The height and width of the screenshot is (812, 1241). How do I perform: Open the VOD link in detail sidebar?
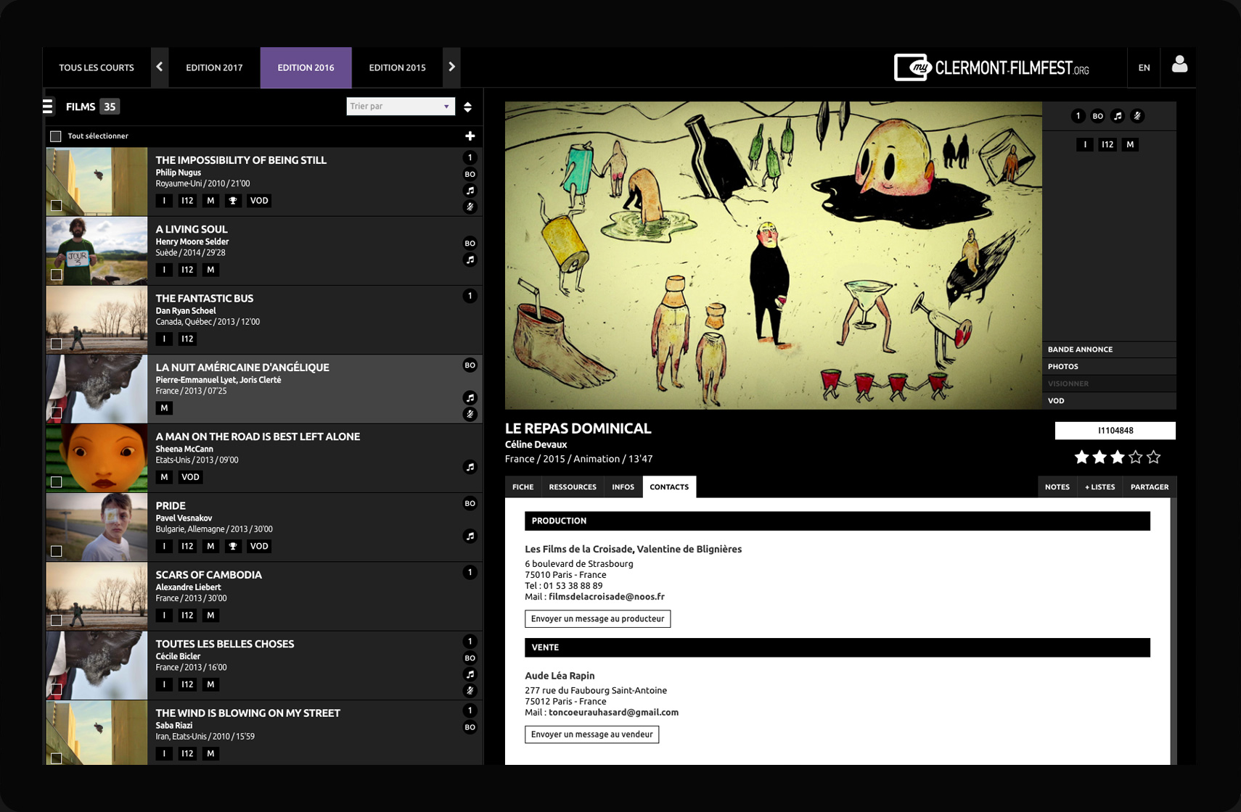(1109, 401)
